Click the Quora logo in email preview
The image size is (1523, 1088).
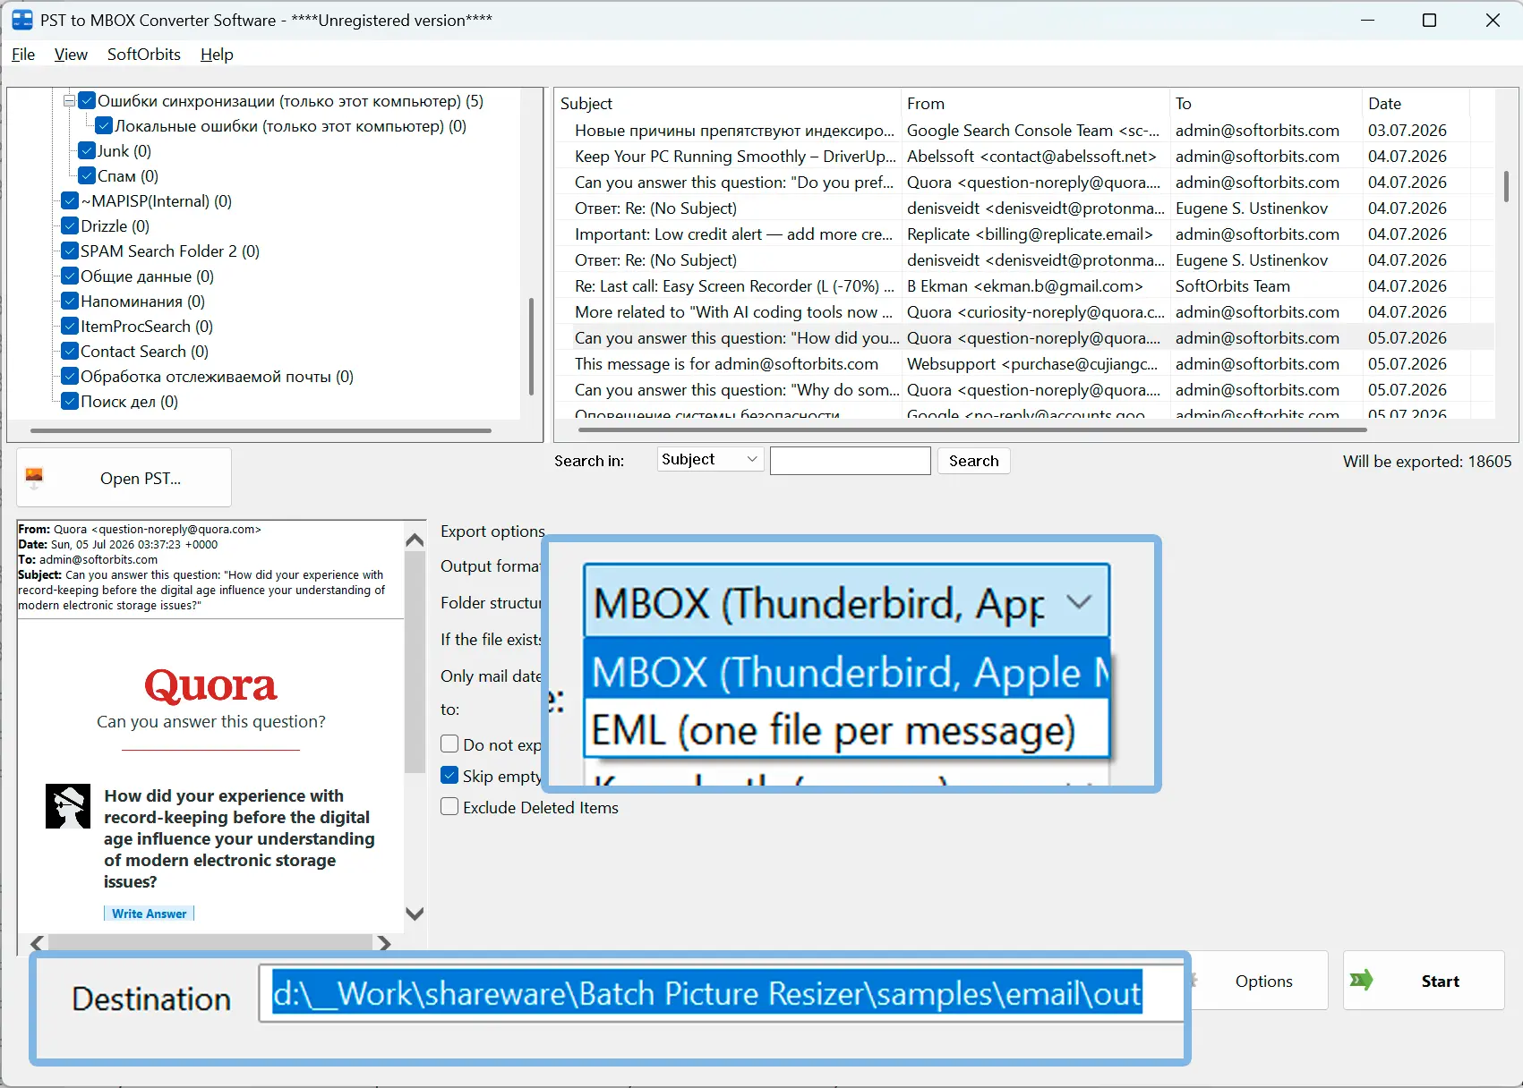[x=210, y=685]
